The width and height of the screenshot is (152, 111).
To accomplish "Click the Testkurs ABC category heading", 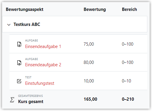I will 27,24.
